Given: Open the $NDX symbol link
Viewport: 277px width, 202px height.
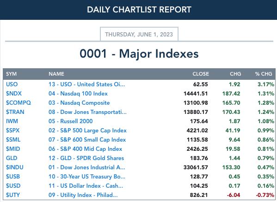Looking at the screenshot, I should pyautogui.click(x=14, y=93).
